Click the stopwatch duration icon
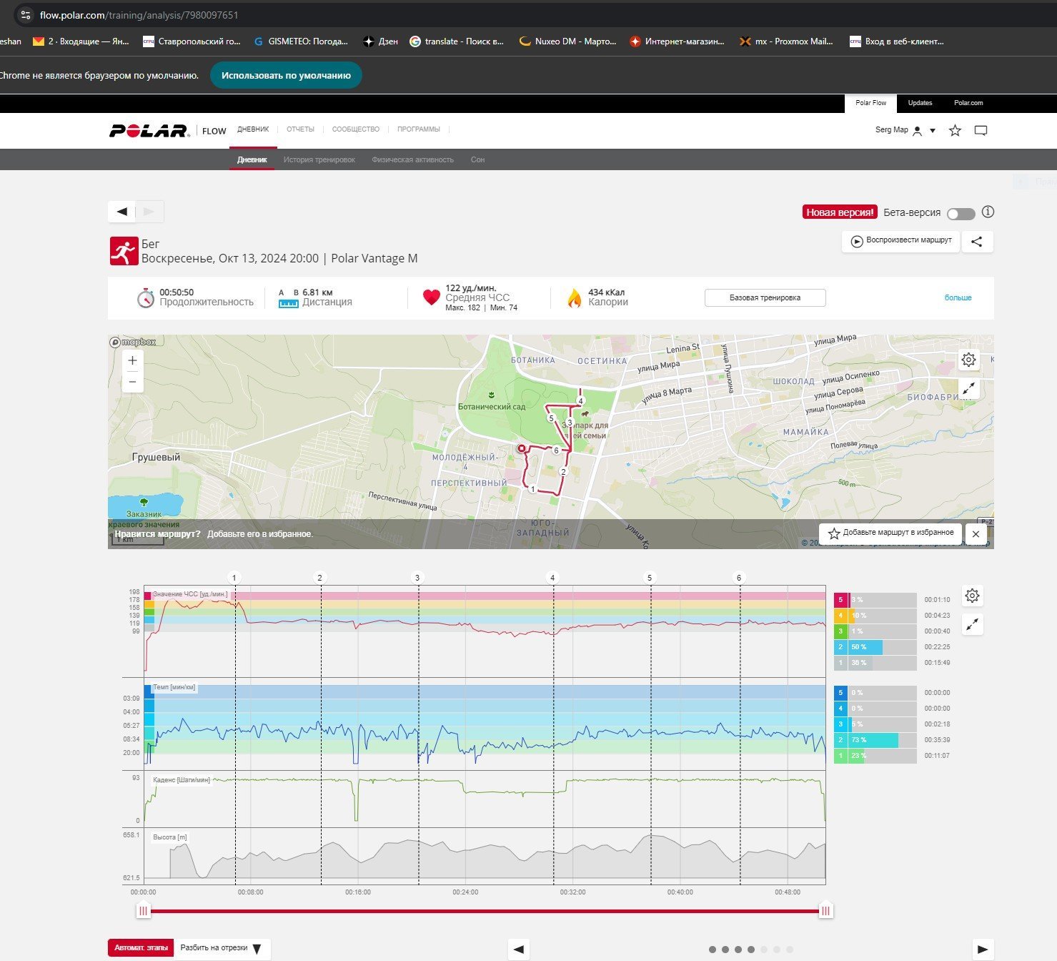Screen dimensions: 1057x961 coord(146,298)
